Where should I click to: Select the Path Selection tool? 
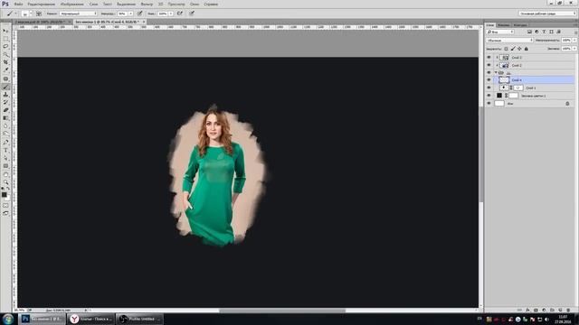5,158
